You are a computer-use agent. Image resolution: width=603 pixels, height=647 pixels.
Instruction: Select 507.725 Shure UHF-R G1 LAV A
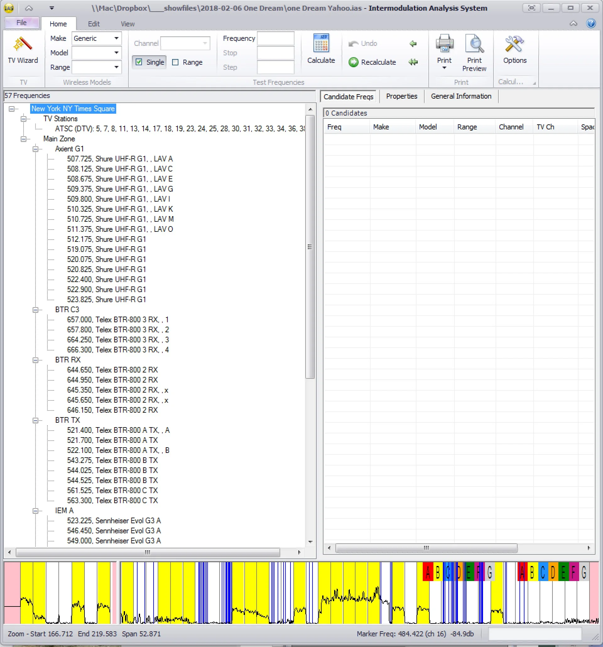click(120, 159)
